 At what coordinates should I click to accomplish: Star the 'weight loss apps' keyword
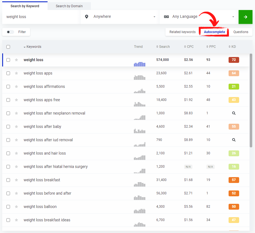click(16, 73)
